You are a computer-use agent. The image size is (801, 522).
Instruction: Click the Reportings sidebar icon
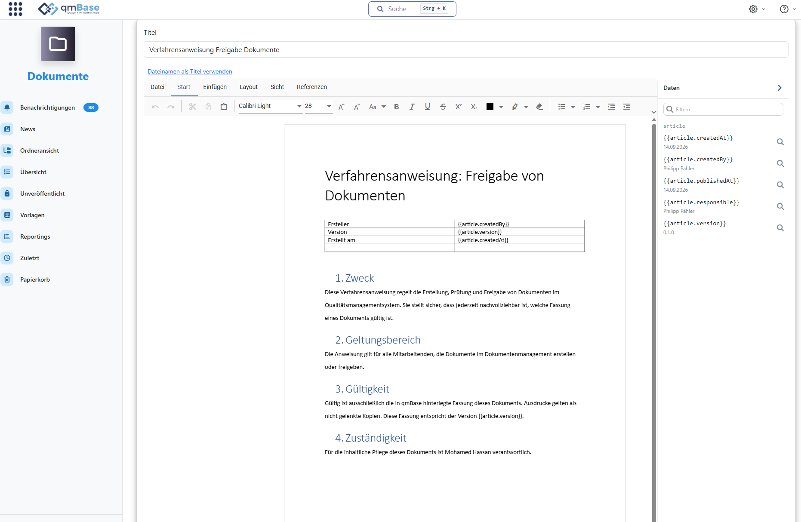(7, 236)
